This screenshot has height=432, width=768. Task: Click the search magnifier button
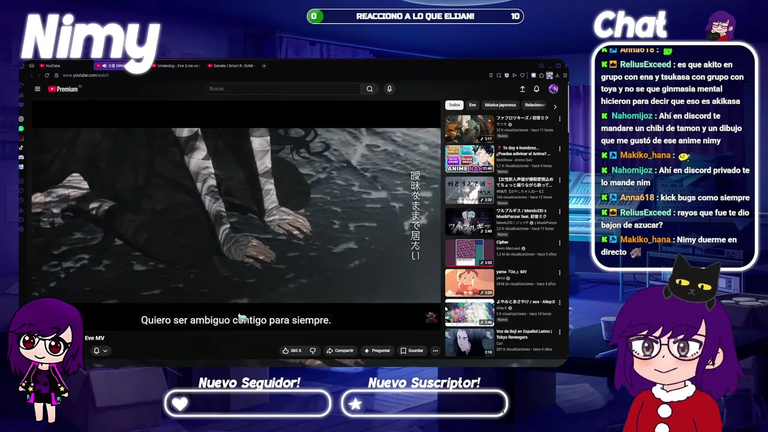tap(370, 89)
